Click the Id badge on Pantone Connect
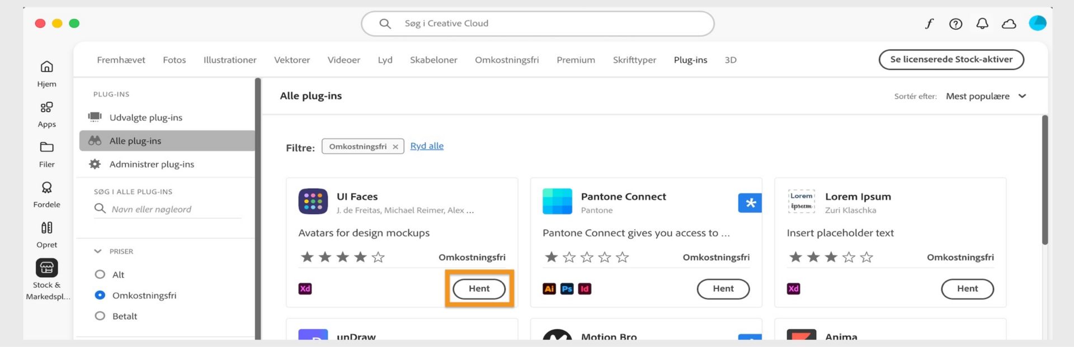1074x347 pixels. (x=585, y=289)
